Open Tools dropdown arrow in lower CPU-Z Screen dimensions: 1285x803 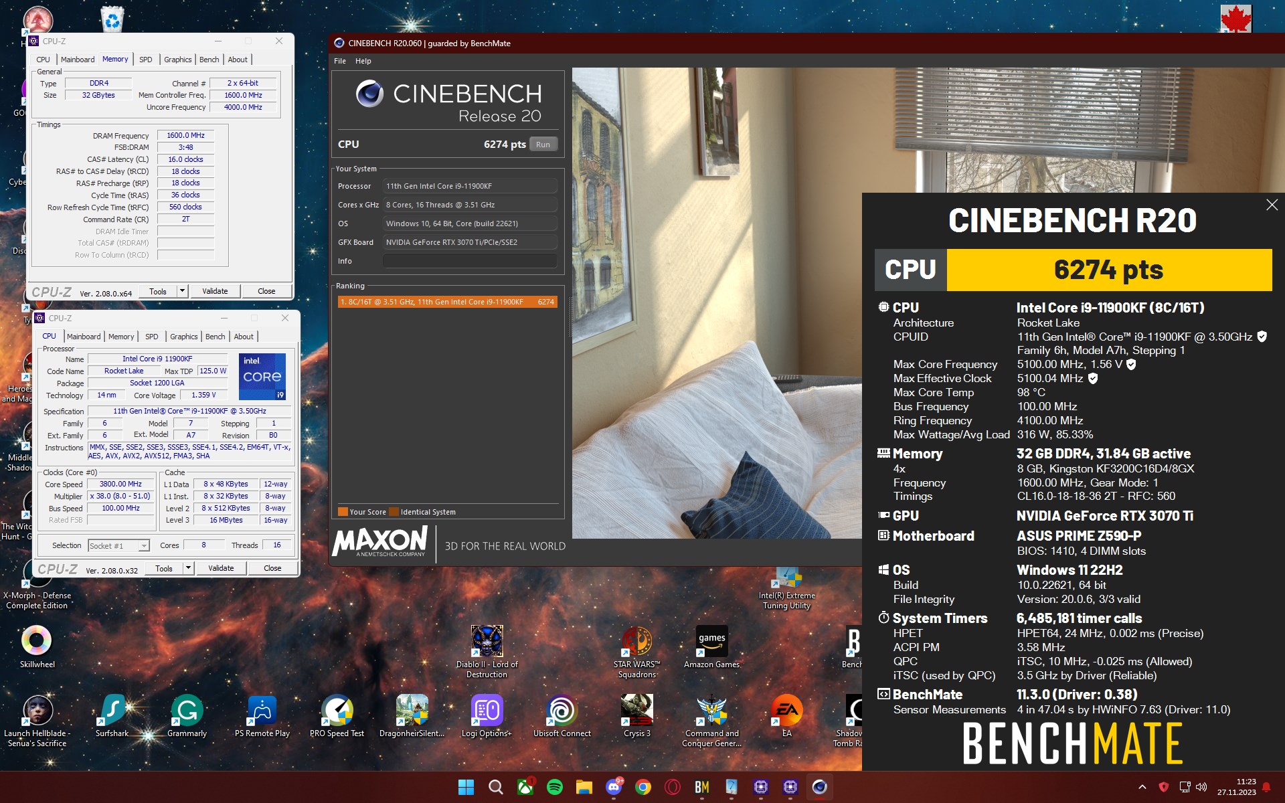[188, 568]
